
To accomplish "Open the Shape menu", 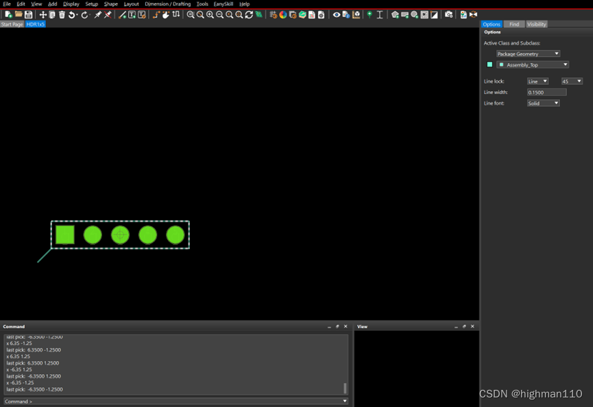I will (110, 4).
